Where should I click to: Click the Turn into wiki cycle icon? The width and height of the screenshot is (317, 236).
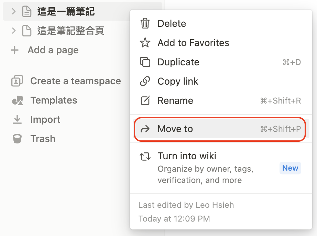[145, 156]
